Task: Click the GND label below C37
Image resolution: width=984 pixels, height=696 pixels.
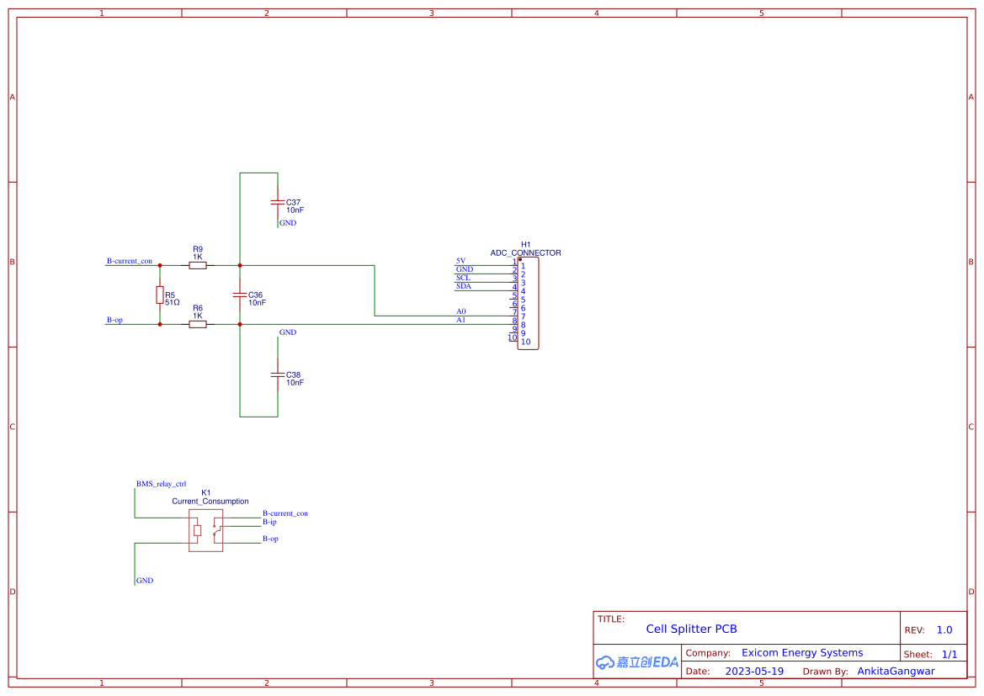Action: tap(287, 223)
